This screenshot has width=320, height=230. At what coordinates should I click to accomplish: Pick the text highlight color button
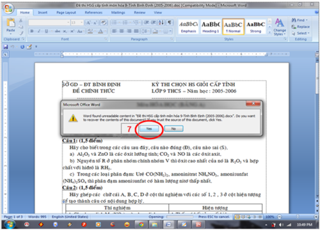(90, 31)
